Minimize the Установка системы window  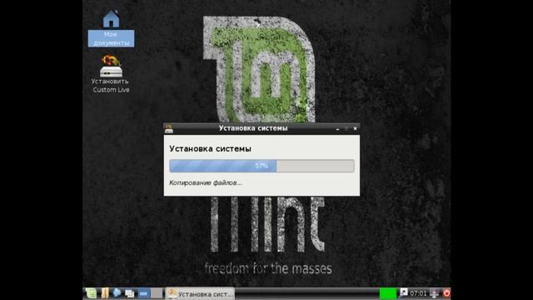coord(337,129)
